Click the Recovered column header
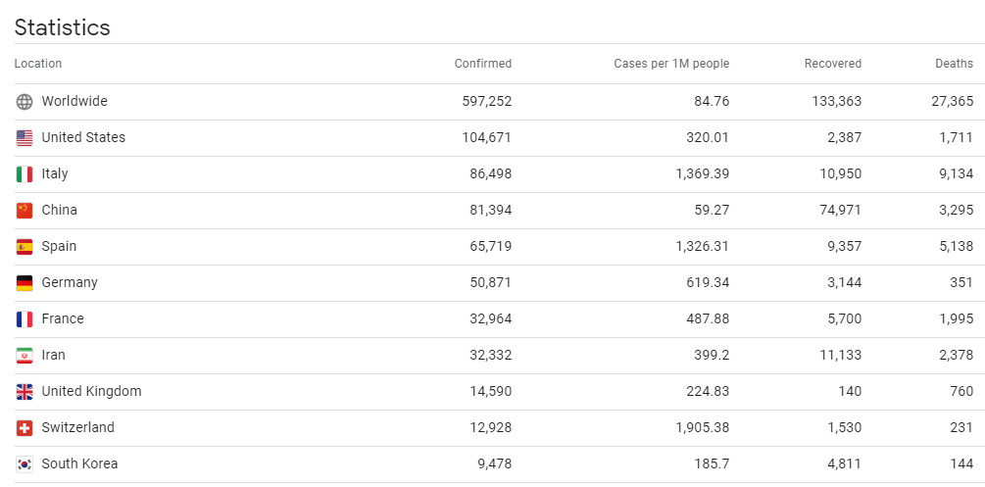This screenshot has width=985, height=487. [x=832, y=64]
